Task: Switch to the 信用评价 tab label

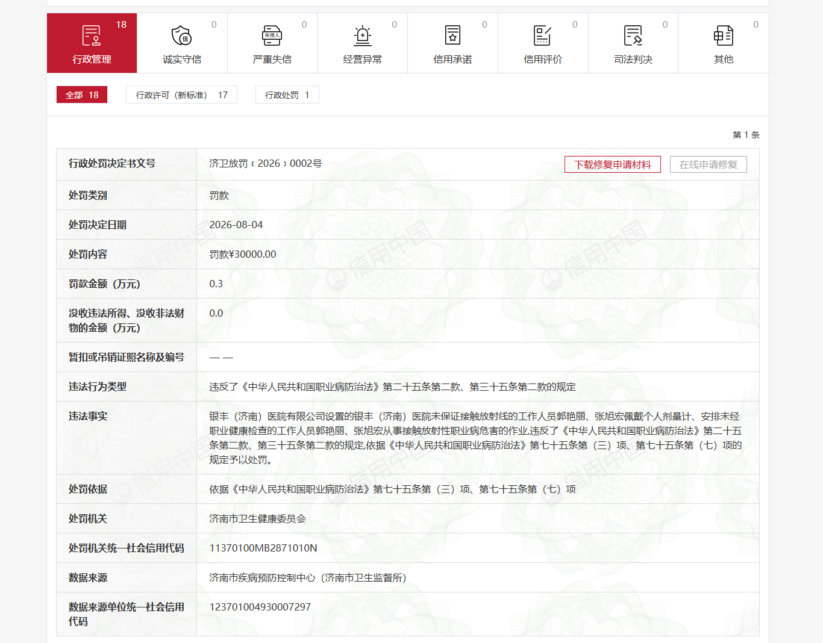Action: pos(543,60)
